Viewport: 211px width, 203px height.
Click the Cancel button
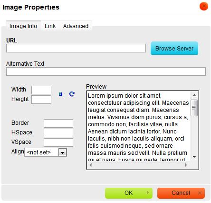pyautogui.click(x=181, y=193)
